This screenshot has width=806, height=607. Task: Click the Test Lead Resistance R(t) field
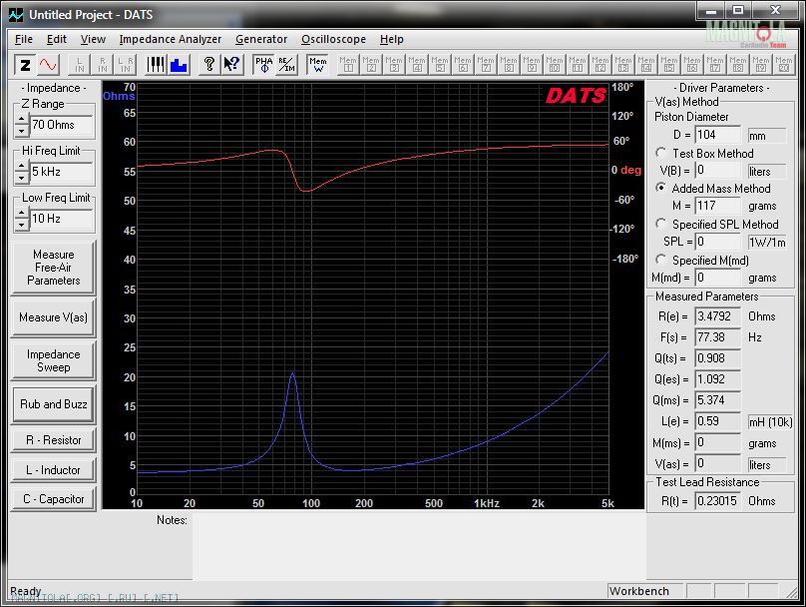tap(717, 501)
